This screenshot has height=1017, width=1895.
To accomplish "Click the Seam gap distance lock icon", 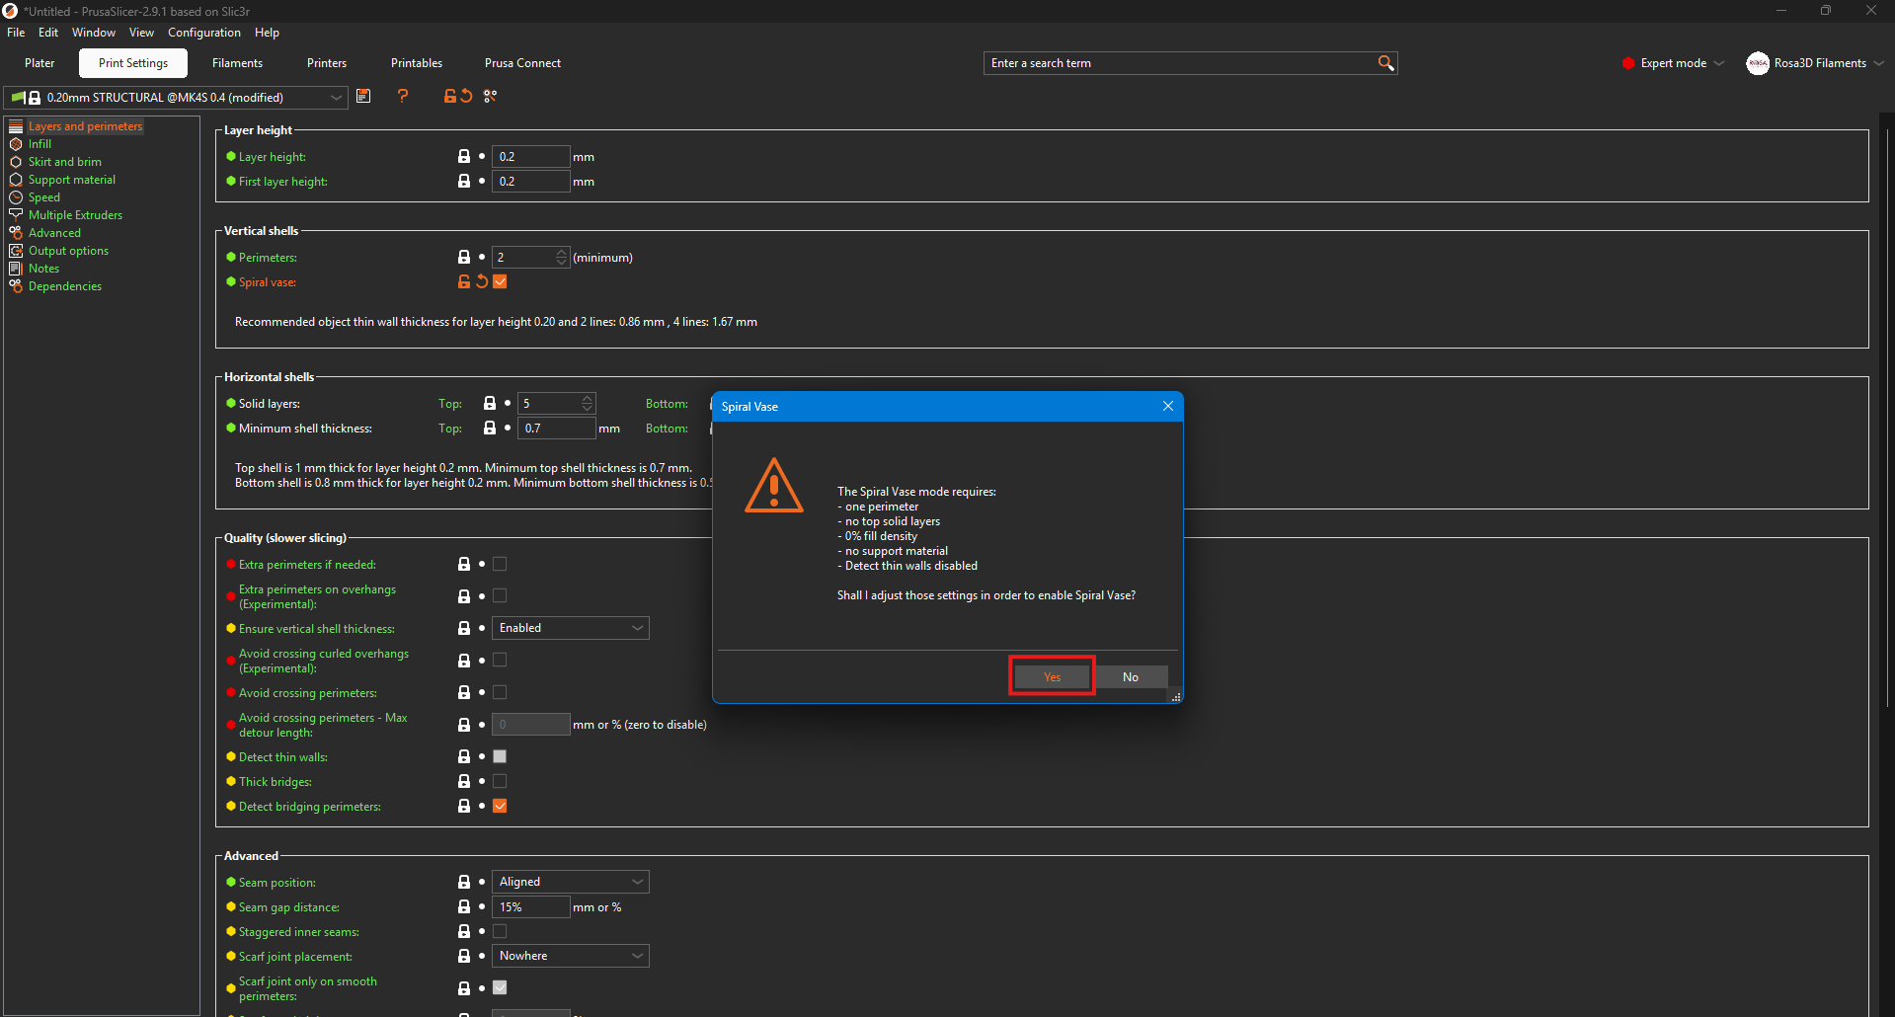I will coord(464,906).
